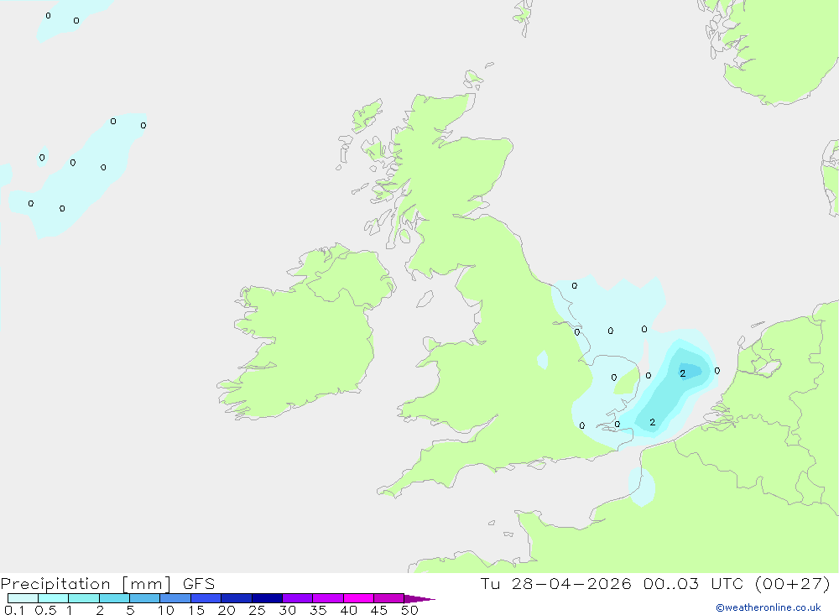Click the forecast date 'Tu 28-04-2026' text
This screenshot has height=615, width=839.
point(555,583)
